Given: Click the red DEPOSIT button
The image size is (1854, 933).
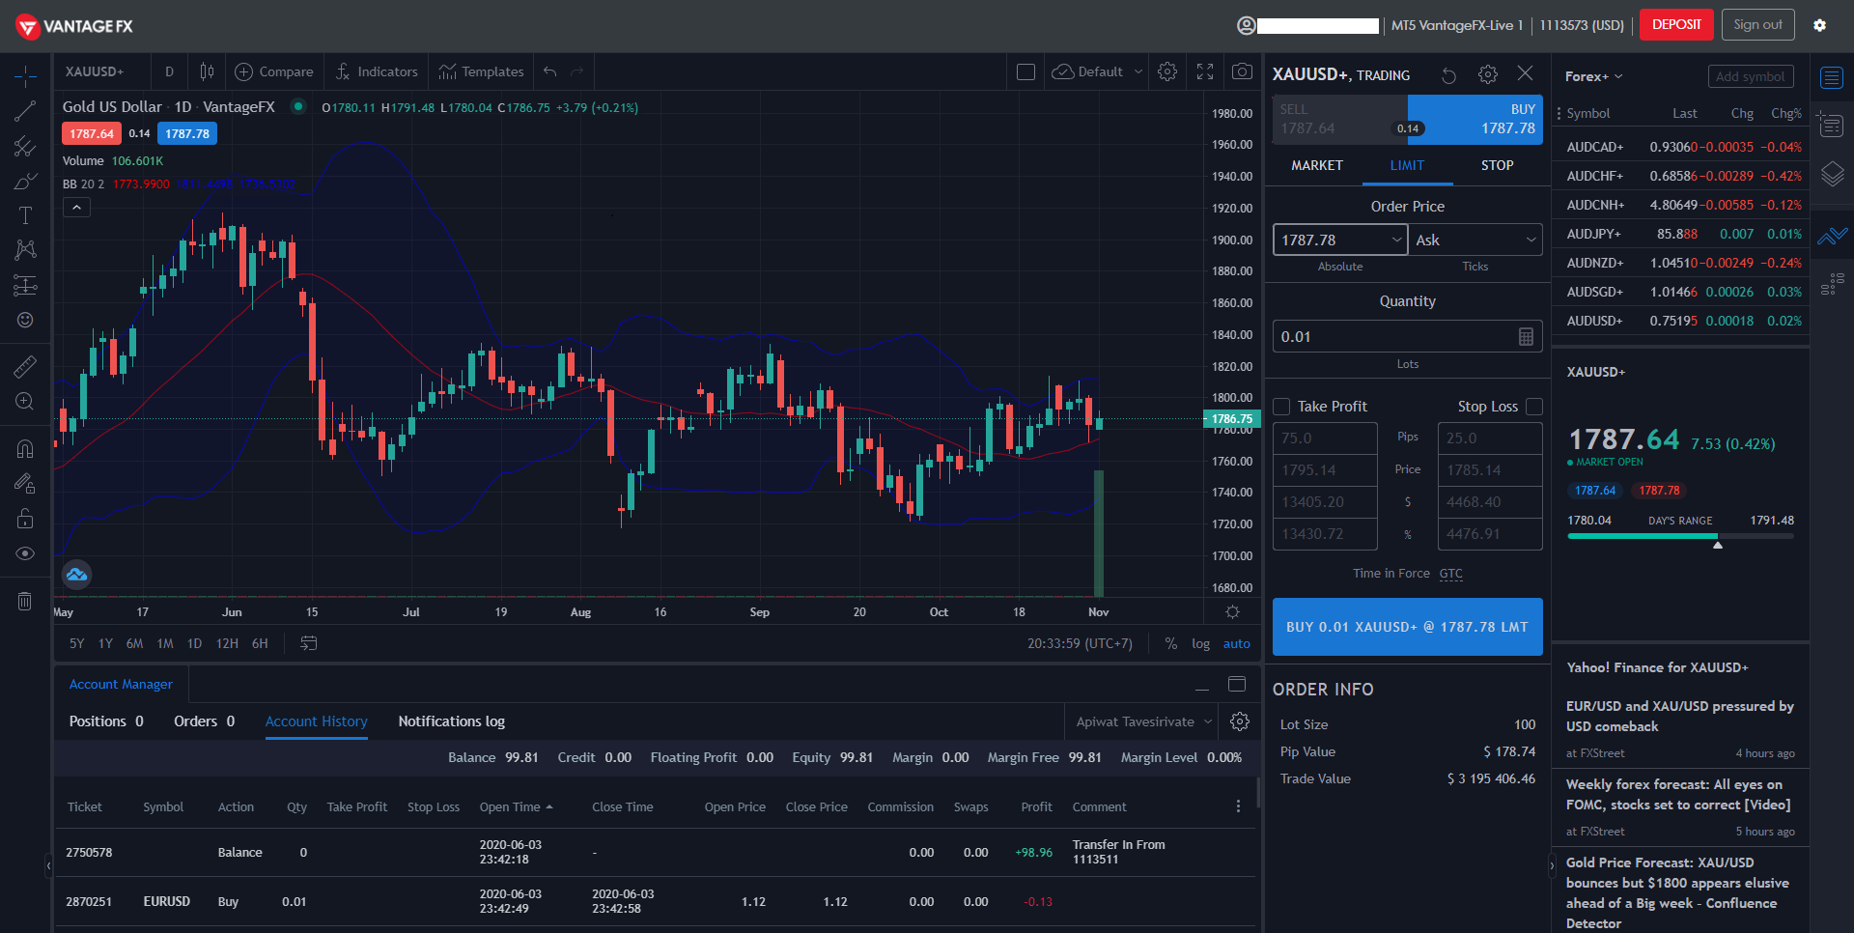Looking at the screenshot, I should (x=1676, y=25).
